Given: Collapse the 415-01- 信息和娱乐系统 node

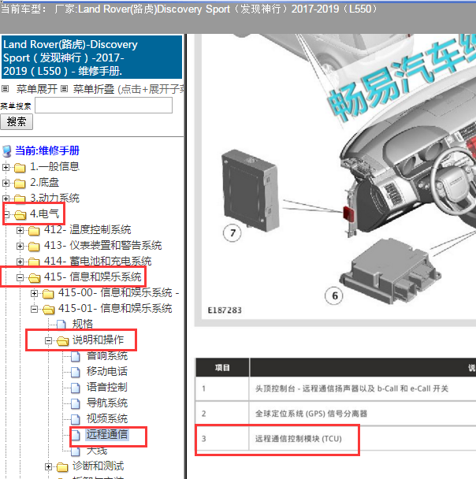Looking at the screenshot, I should 34,309.
